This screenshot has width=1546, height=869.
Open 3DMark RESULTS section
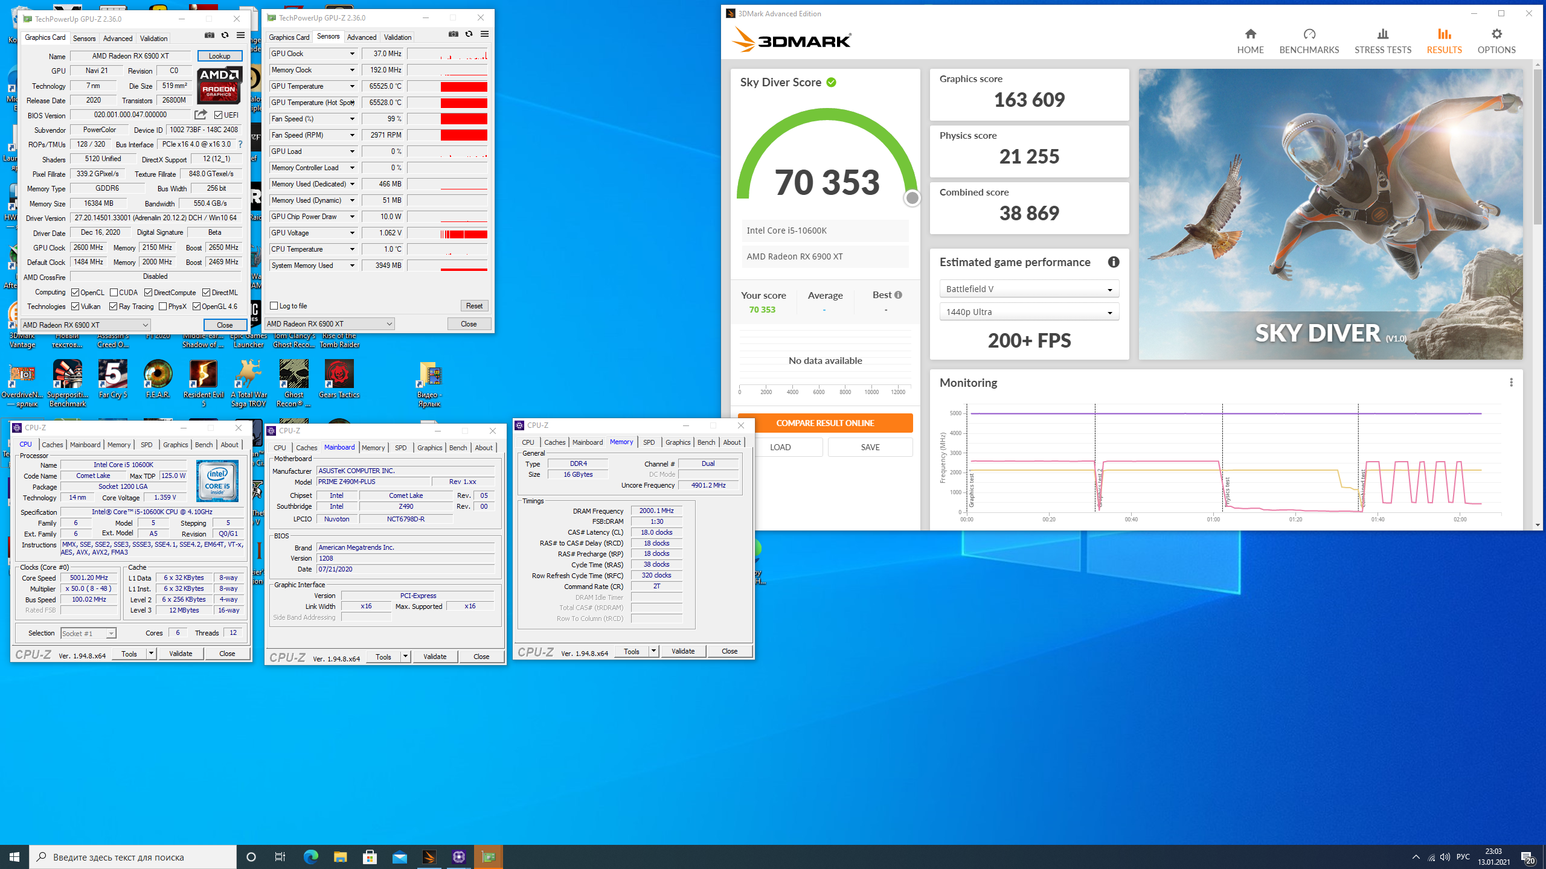[1444, 41]
